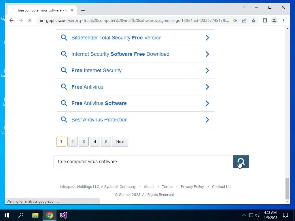
Task: Open the Windows Start menu
Action: pos(7,215)
